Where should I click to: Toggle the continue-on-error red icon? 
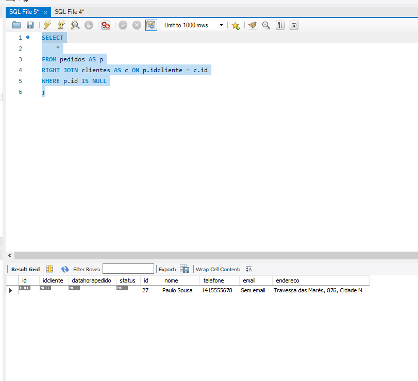click(106, 25)
